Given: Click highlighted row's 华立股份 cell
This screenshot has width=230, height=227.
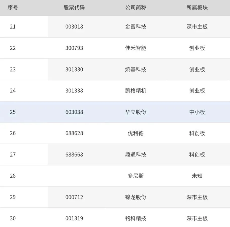Looking at the screenshot, I should point(136,112).
